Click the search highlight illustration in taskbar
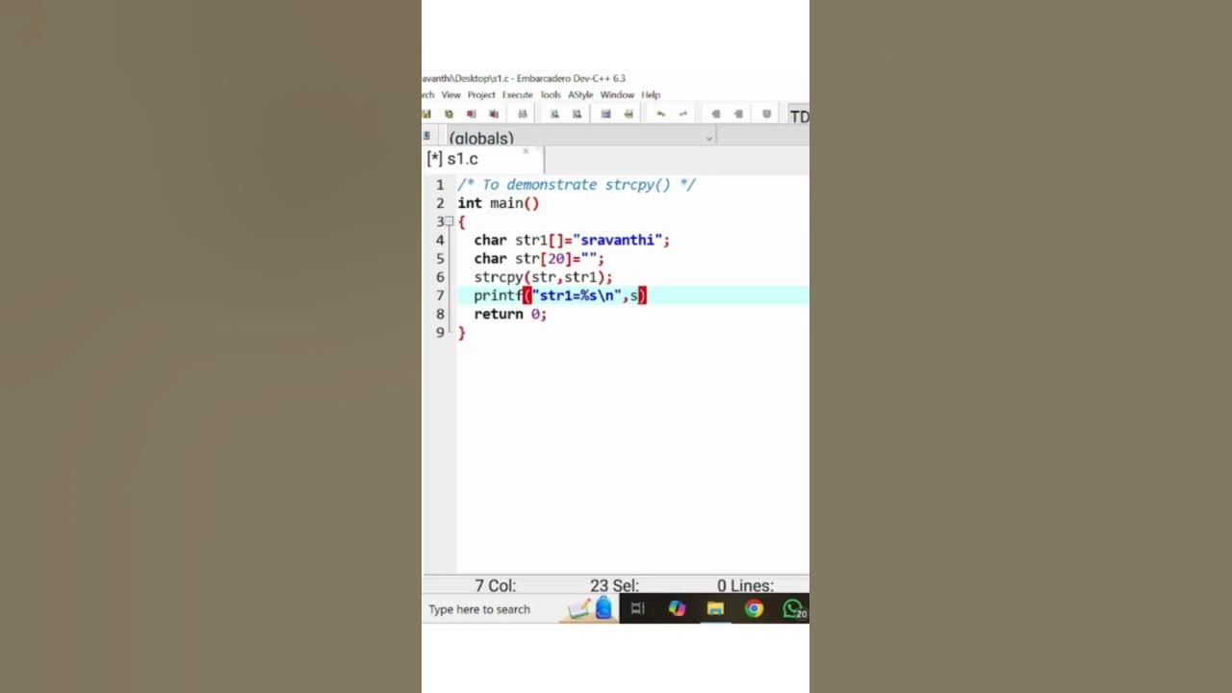This screenshot has width=1232, height=693. point(591,608)
